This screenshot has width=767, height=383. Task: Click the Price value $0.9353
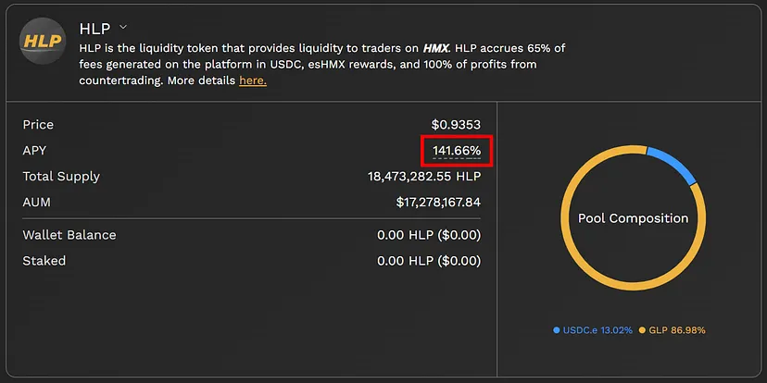click(456, 125)
